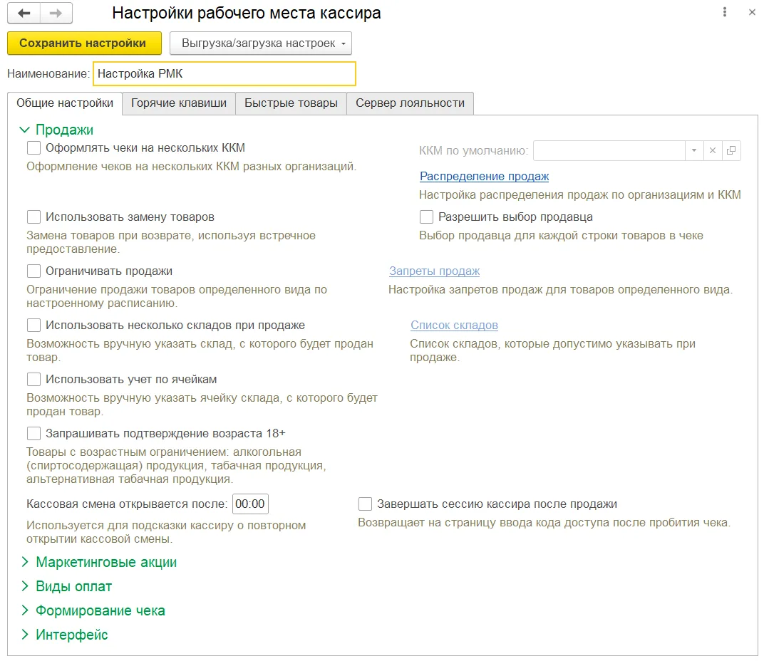
Task: Enable Использовать замену товаров checkbox
Action: tap(33, 217)
